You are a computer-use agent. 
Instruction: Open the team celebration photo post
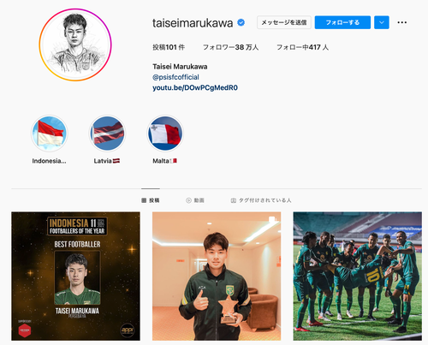coord(357,276)
